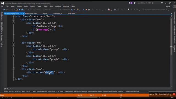
Task: Pause debugging with Break All icon
Action: 83,10
